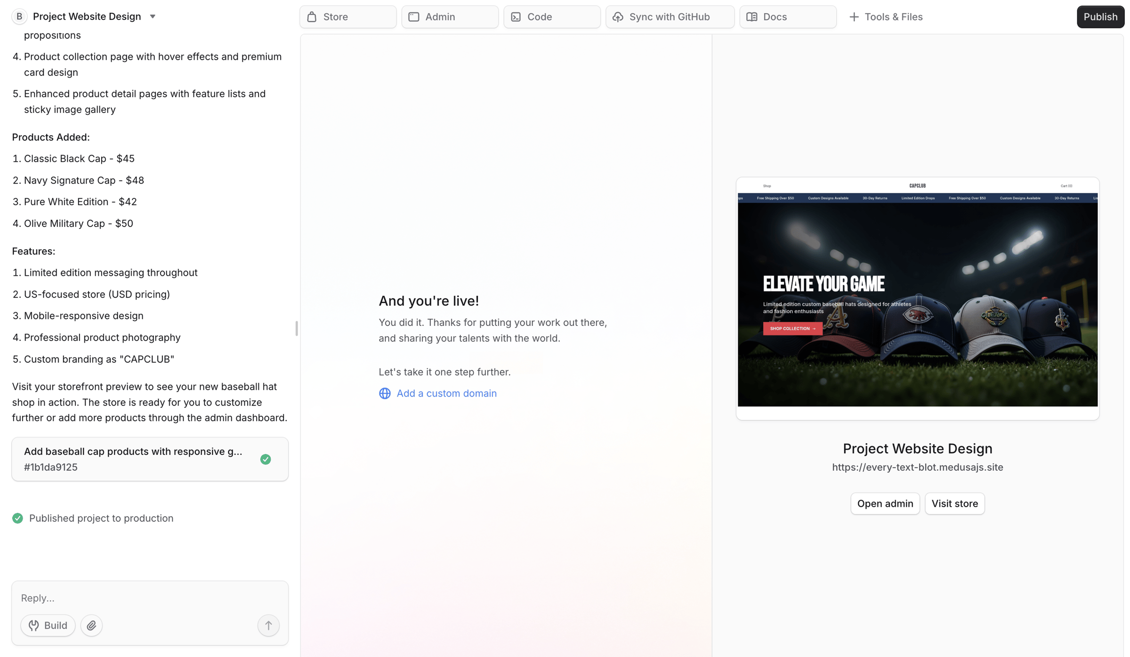Click the Store bag icon
This screenshot has width=1130, height=657.
click(312, 17)
